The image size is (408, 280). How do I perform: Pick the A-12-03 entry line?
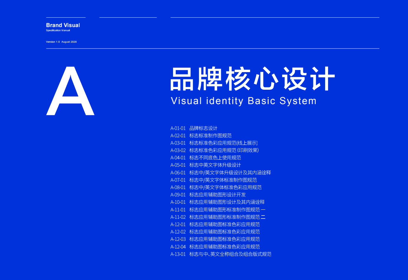(215, 239)
